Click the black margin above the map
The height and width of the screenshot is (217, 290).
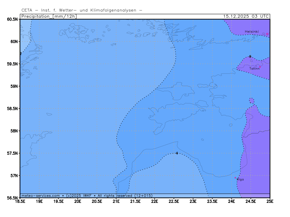[x=145, y=9]
